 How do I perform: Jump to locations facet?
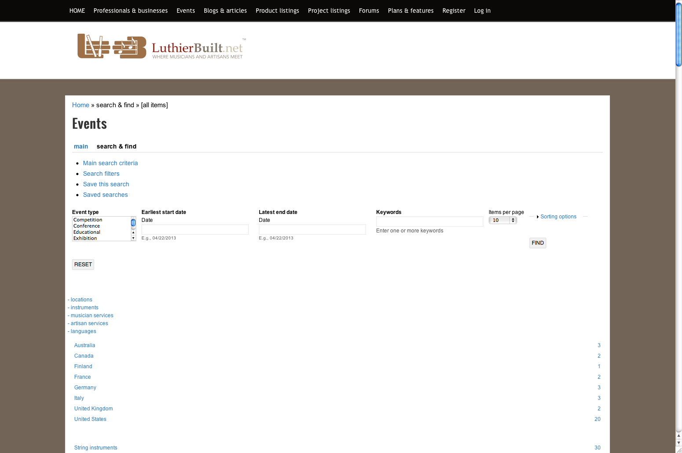click(81, 300)
